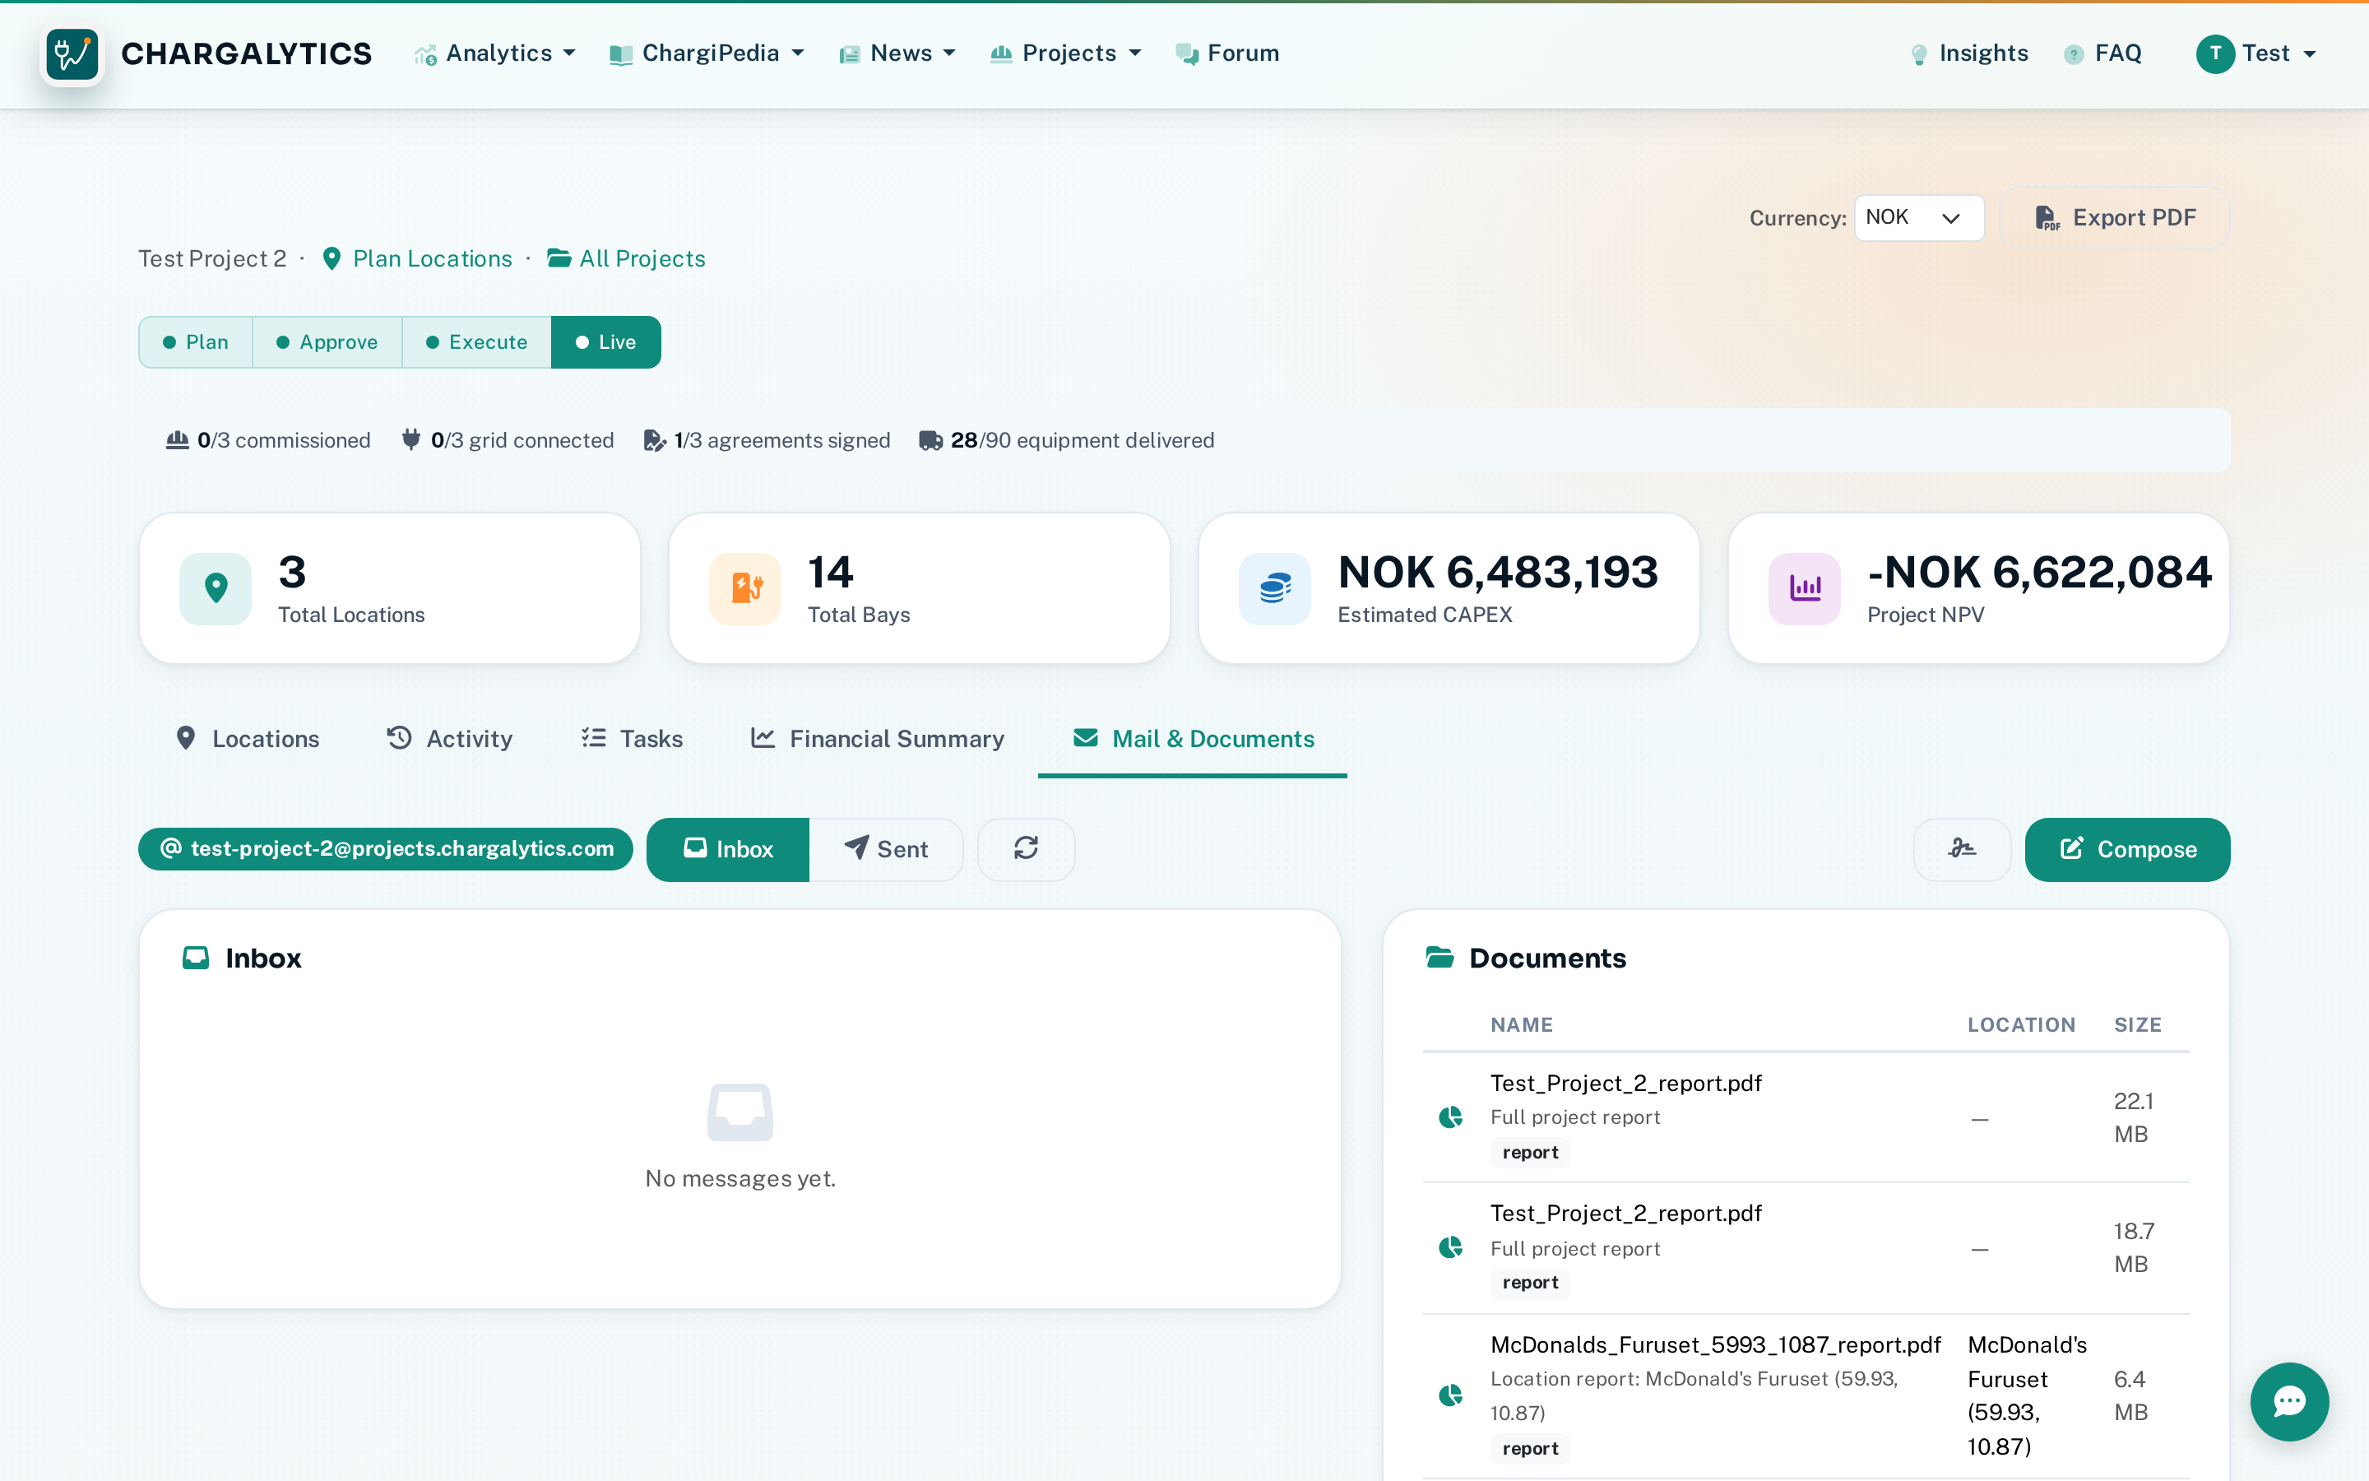Click the NOK 6,483,193 CAPEX value
2369x1481 pixels.
pyautogui.click(x=1498, y=572)
